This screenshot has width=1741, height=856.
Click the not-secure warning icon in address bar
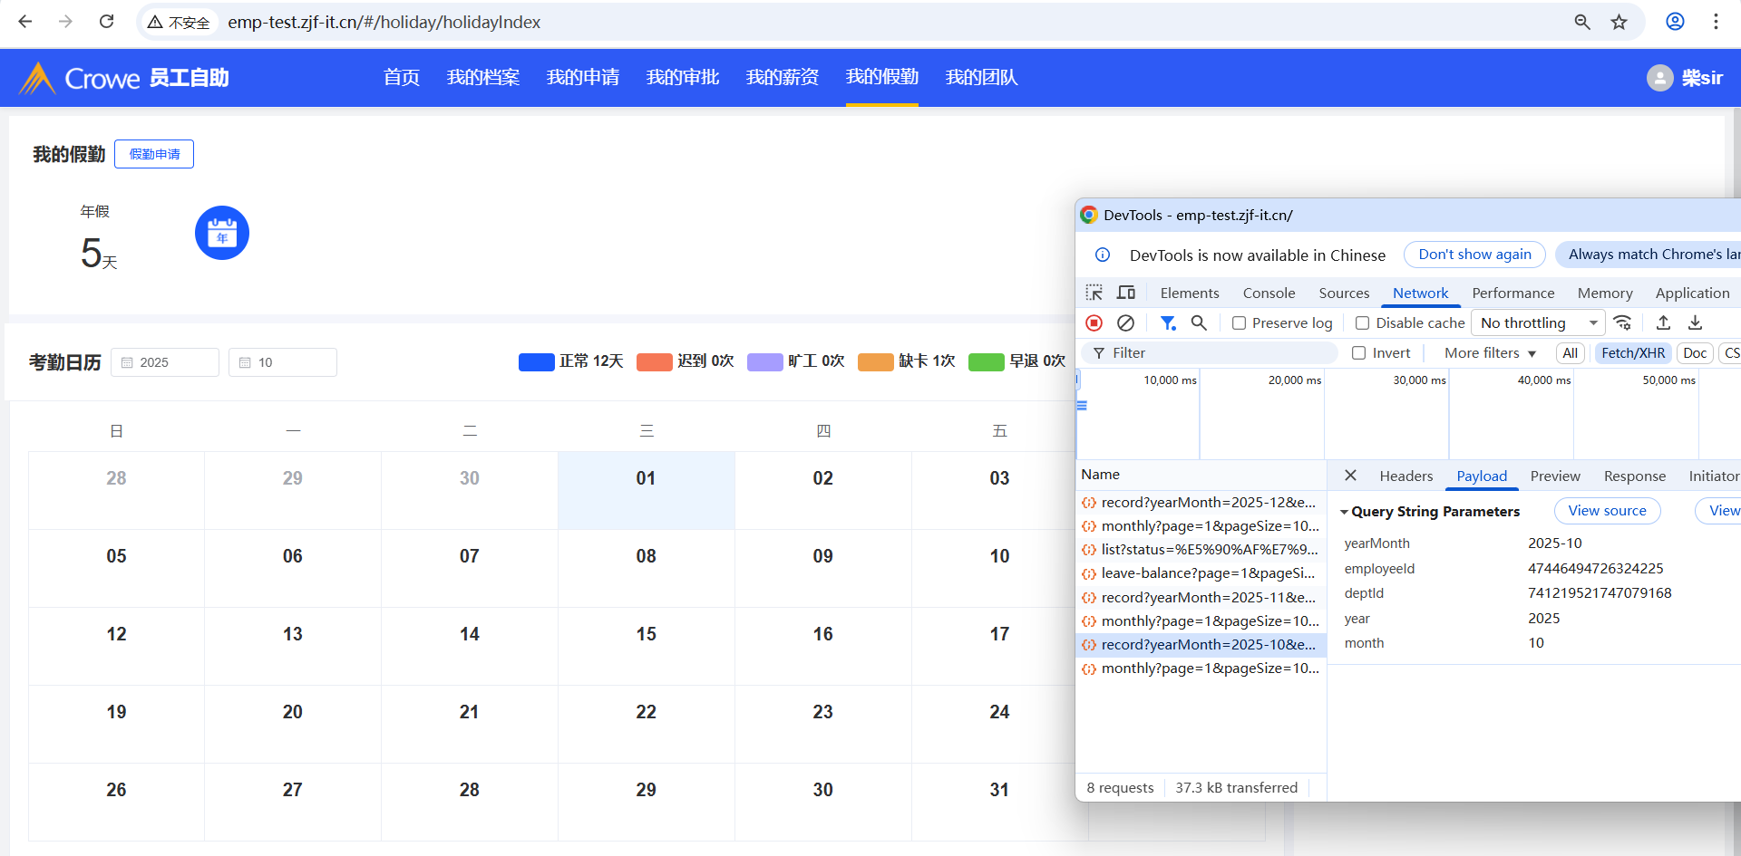click(155, 22)
